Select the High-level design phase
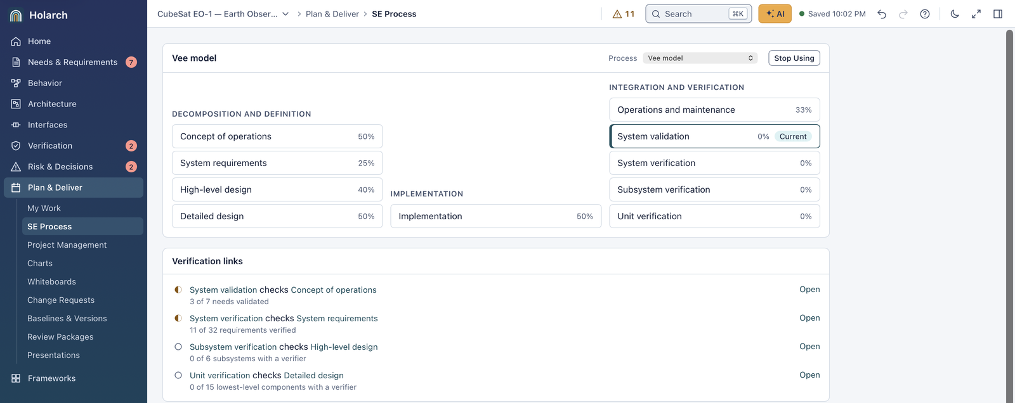 (277, 189)
